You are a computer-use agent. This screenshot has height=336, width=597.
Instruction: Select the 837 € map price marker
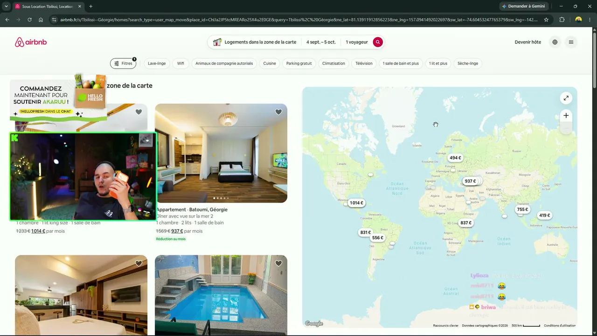(x=466, y=223)
